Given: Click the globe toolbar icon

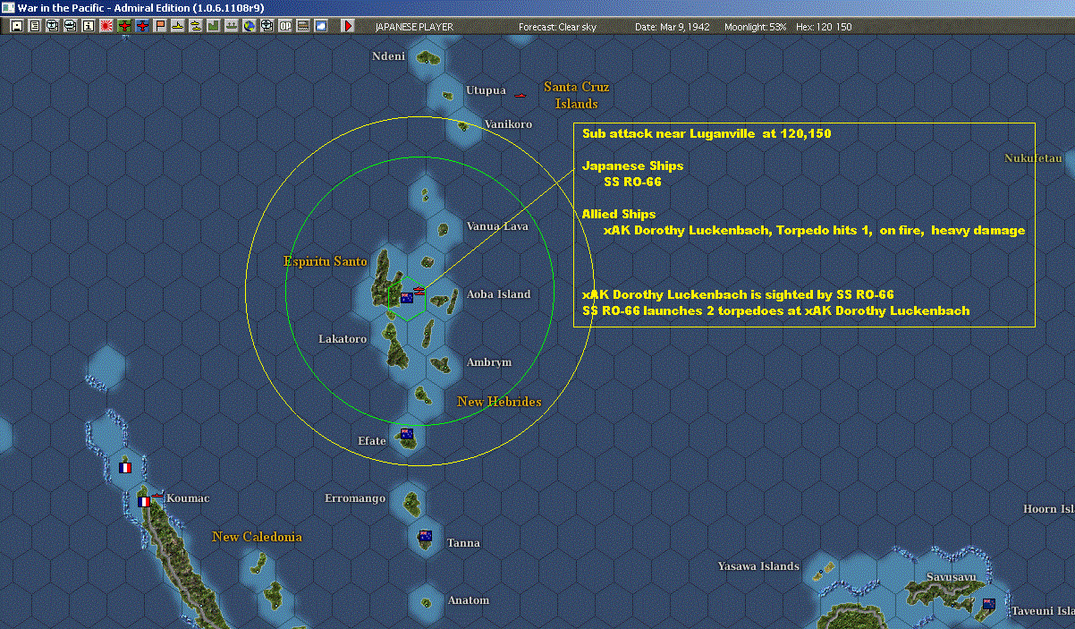Looking at the screenshot, I should (x=250, y=26).
